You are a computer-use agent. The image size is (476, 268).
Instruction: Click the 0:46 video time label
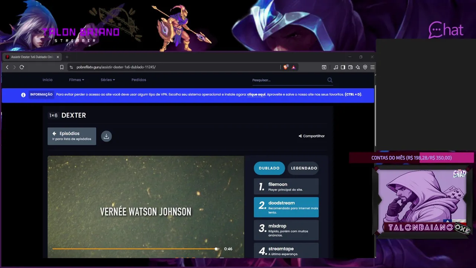[228, 249]
